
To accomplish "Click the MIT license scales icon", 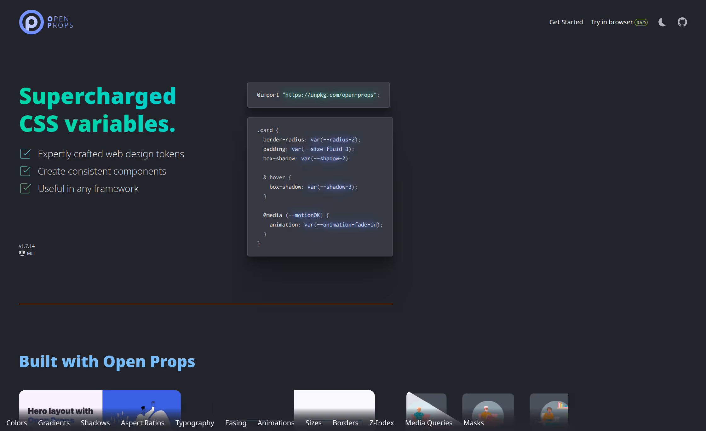I will pyautogui.click(x=22, y=253).
